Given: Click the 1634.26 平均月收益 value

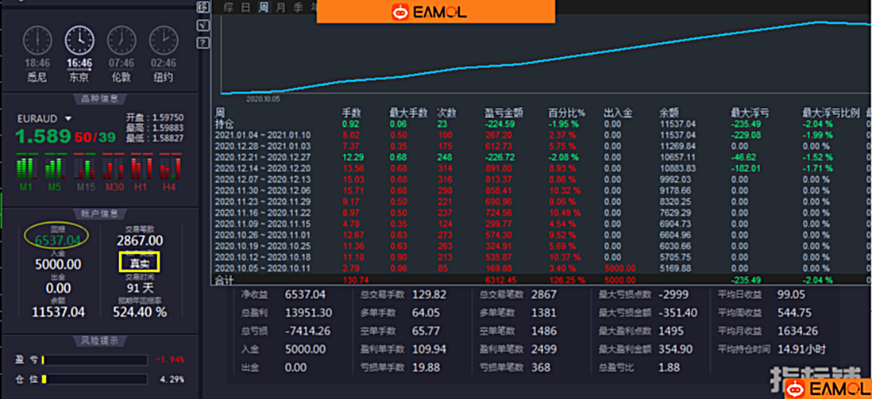Looking at the screenshot, I should [x=798, y=332].
